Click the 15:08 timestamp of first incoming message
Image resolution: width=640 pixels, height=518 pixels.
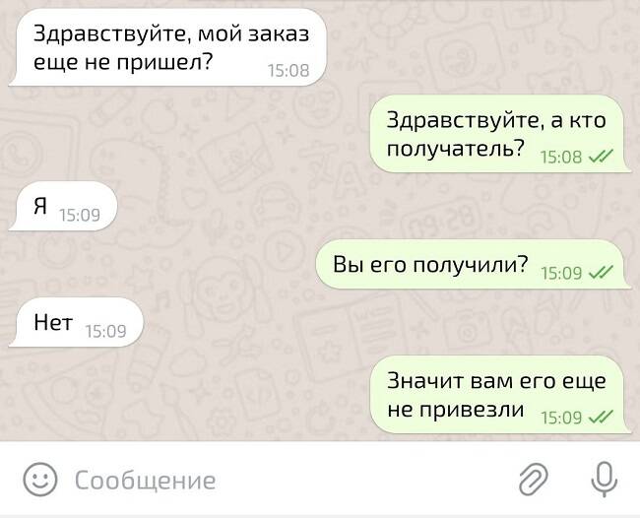(x=288, y=71)
